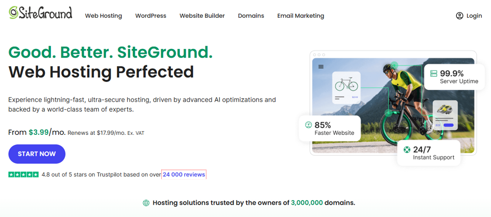Click the Login user account icon
This screenshot has height=217, width=491.
coord(459,16)
